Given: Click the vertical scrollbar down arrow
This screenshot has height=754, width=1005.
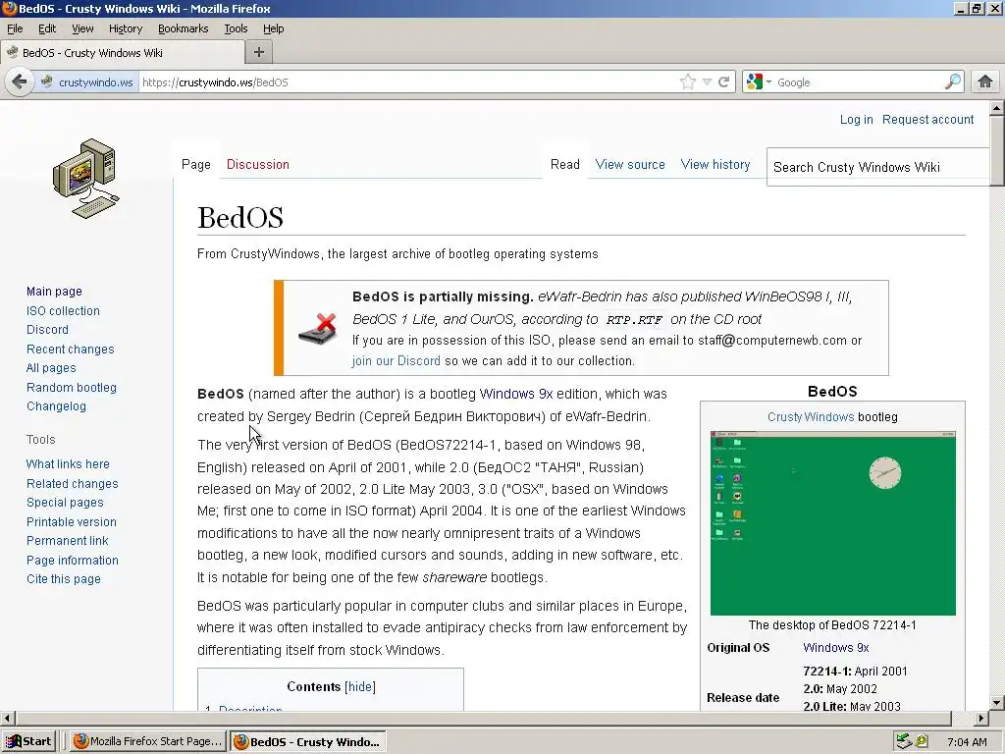Looking at the screenshot, I should pyautogui.click(x=997, y=703).
